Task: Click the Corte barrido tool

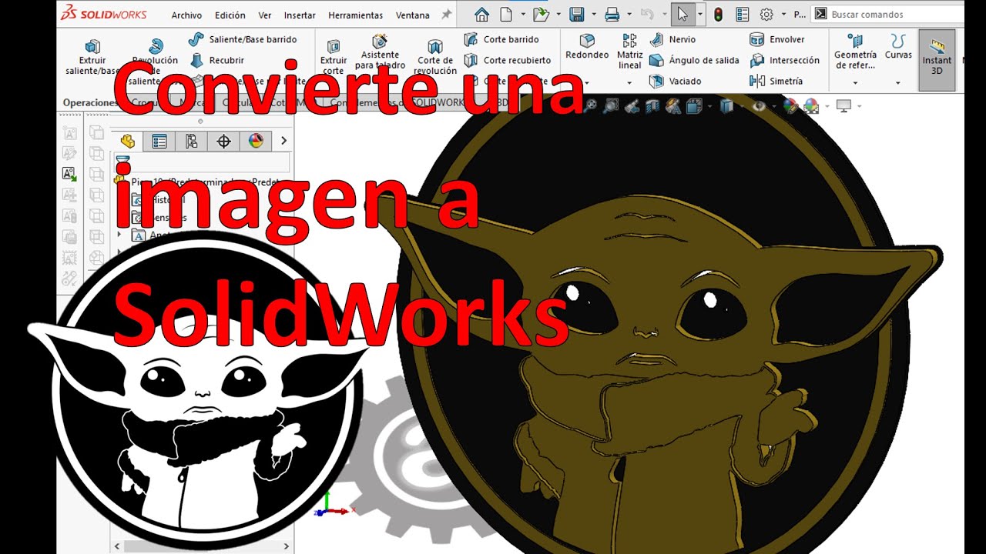Action: pos(501,39)
